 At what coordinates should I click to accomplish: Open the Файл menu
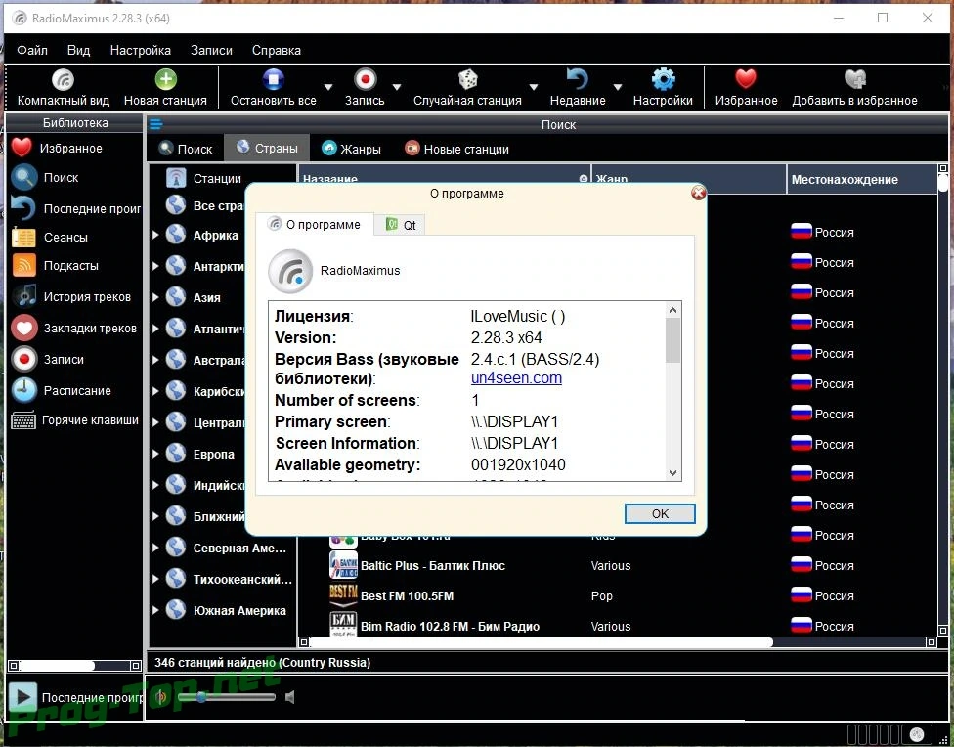(32, 50)
